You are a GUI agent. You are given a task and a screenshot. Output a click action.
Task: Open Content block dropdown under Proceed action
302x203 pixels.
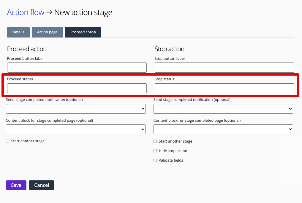pyautogui.click(x=76, y=129)
